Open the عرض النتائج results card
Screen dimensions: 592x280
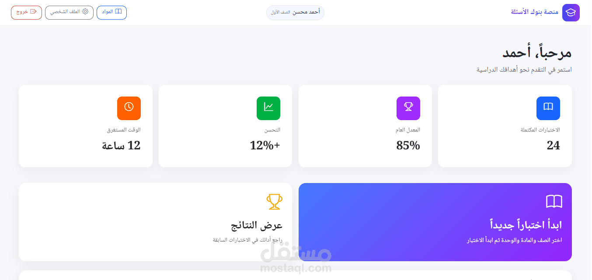[x=155, y=222]
